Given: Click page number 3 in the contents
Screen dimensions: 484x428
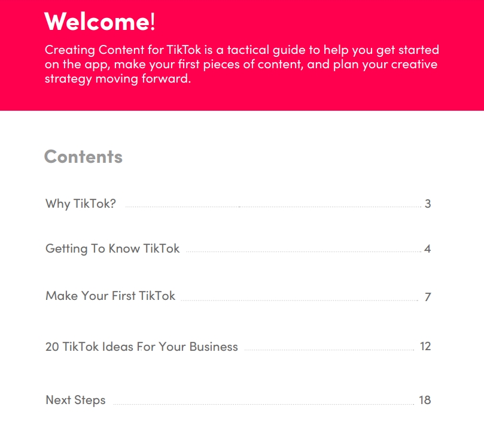Looking at the screenshot, I should tap(428, 204).
